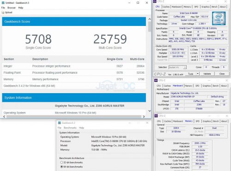Maximize the Geekbench 3 results window
This screenshot has height=171, width=231.
point(138,3)
